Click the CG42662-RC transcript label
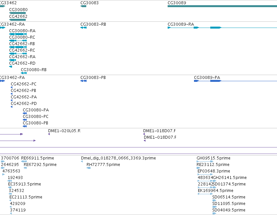This screenshot has width=277, height=215. click(x=22, y=50)
